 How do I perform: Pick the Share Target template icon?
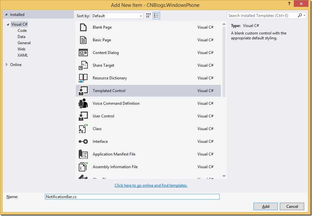pos(83,65)
